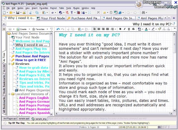Open the Favorites dropdown in tree toolbar

(x=38, y=29)
